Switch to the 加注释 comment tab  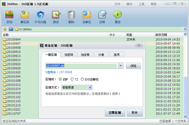(85, 55)
